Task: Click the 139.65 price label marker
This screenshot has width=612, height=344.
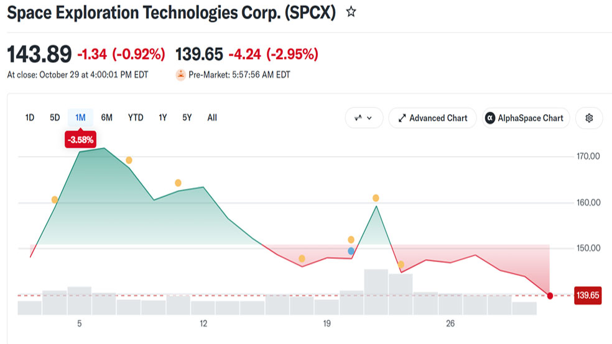Action: [588, 296]
